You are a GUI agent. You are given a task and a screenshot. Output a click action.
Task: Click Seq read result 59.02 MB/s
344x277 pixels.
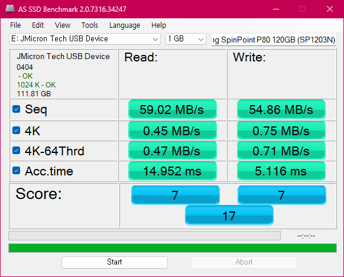tap(173, 110)
